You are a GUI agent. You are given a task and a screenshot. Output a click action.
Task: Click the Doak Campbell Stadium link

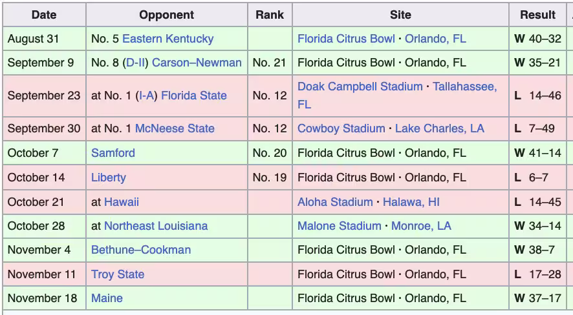point(360,86)
